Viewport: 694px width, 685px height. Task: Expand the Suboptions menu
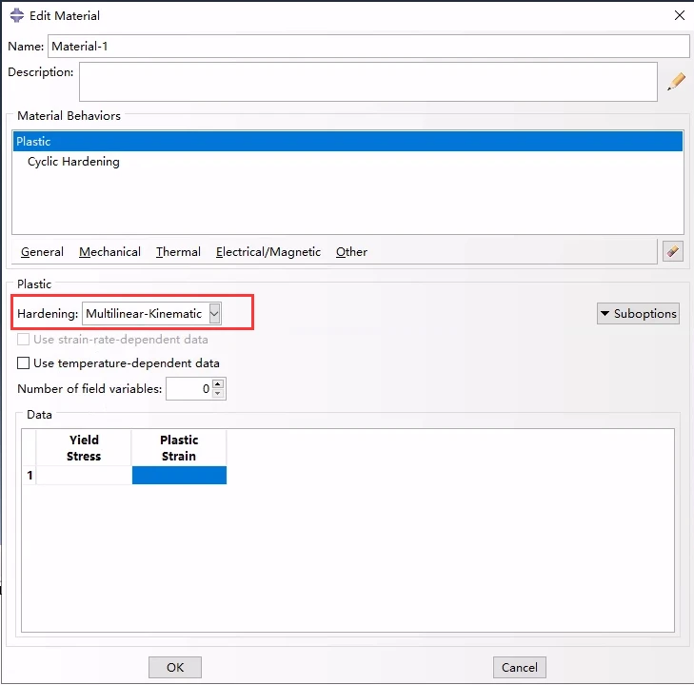(x=638, y=314)
